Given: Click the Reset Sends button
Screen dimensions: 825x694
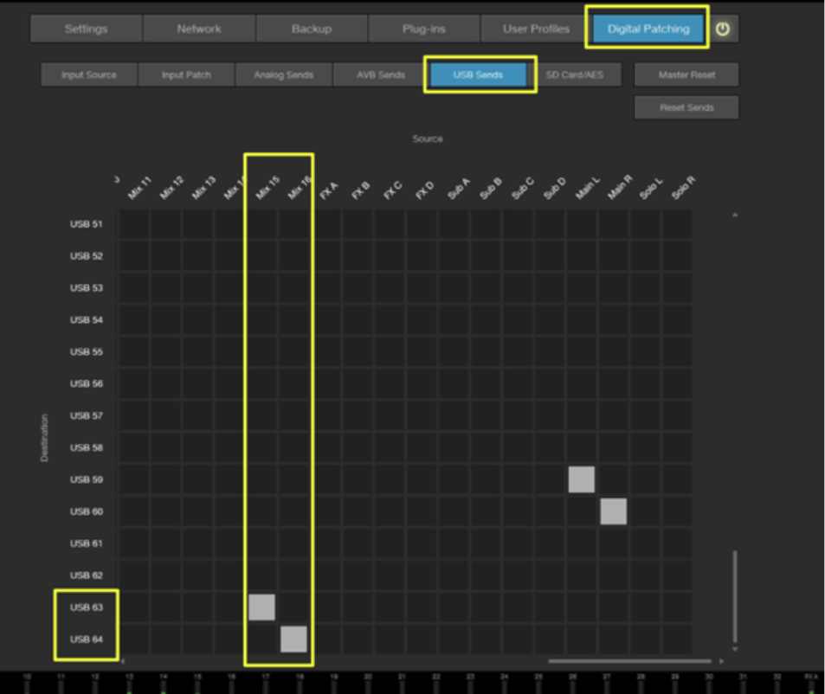Looking at the screenshot, I should pos(686,108).
